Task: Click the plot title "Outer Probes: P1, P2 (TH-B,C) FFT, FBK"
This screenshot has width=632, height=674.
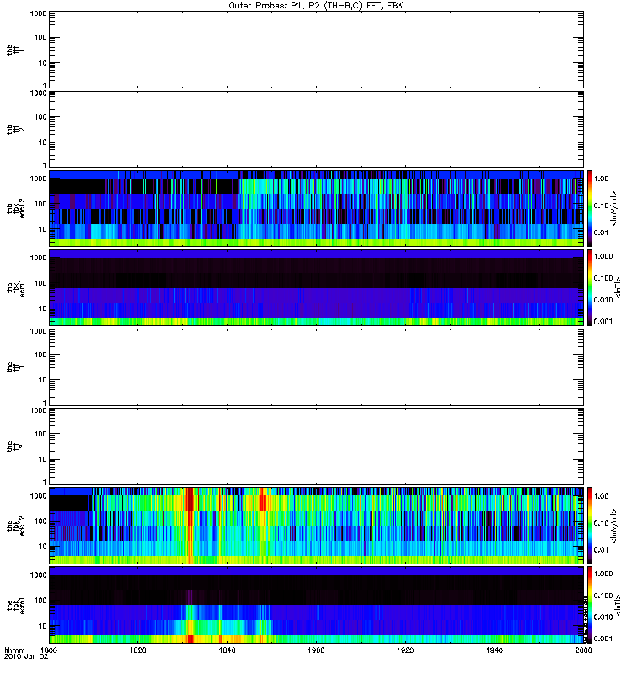Action: click(x=316, y=6)
